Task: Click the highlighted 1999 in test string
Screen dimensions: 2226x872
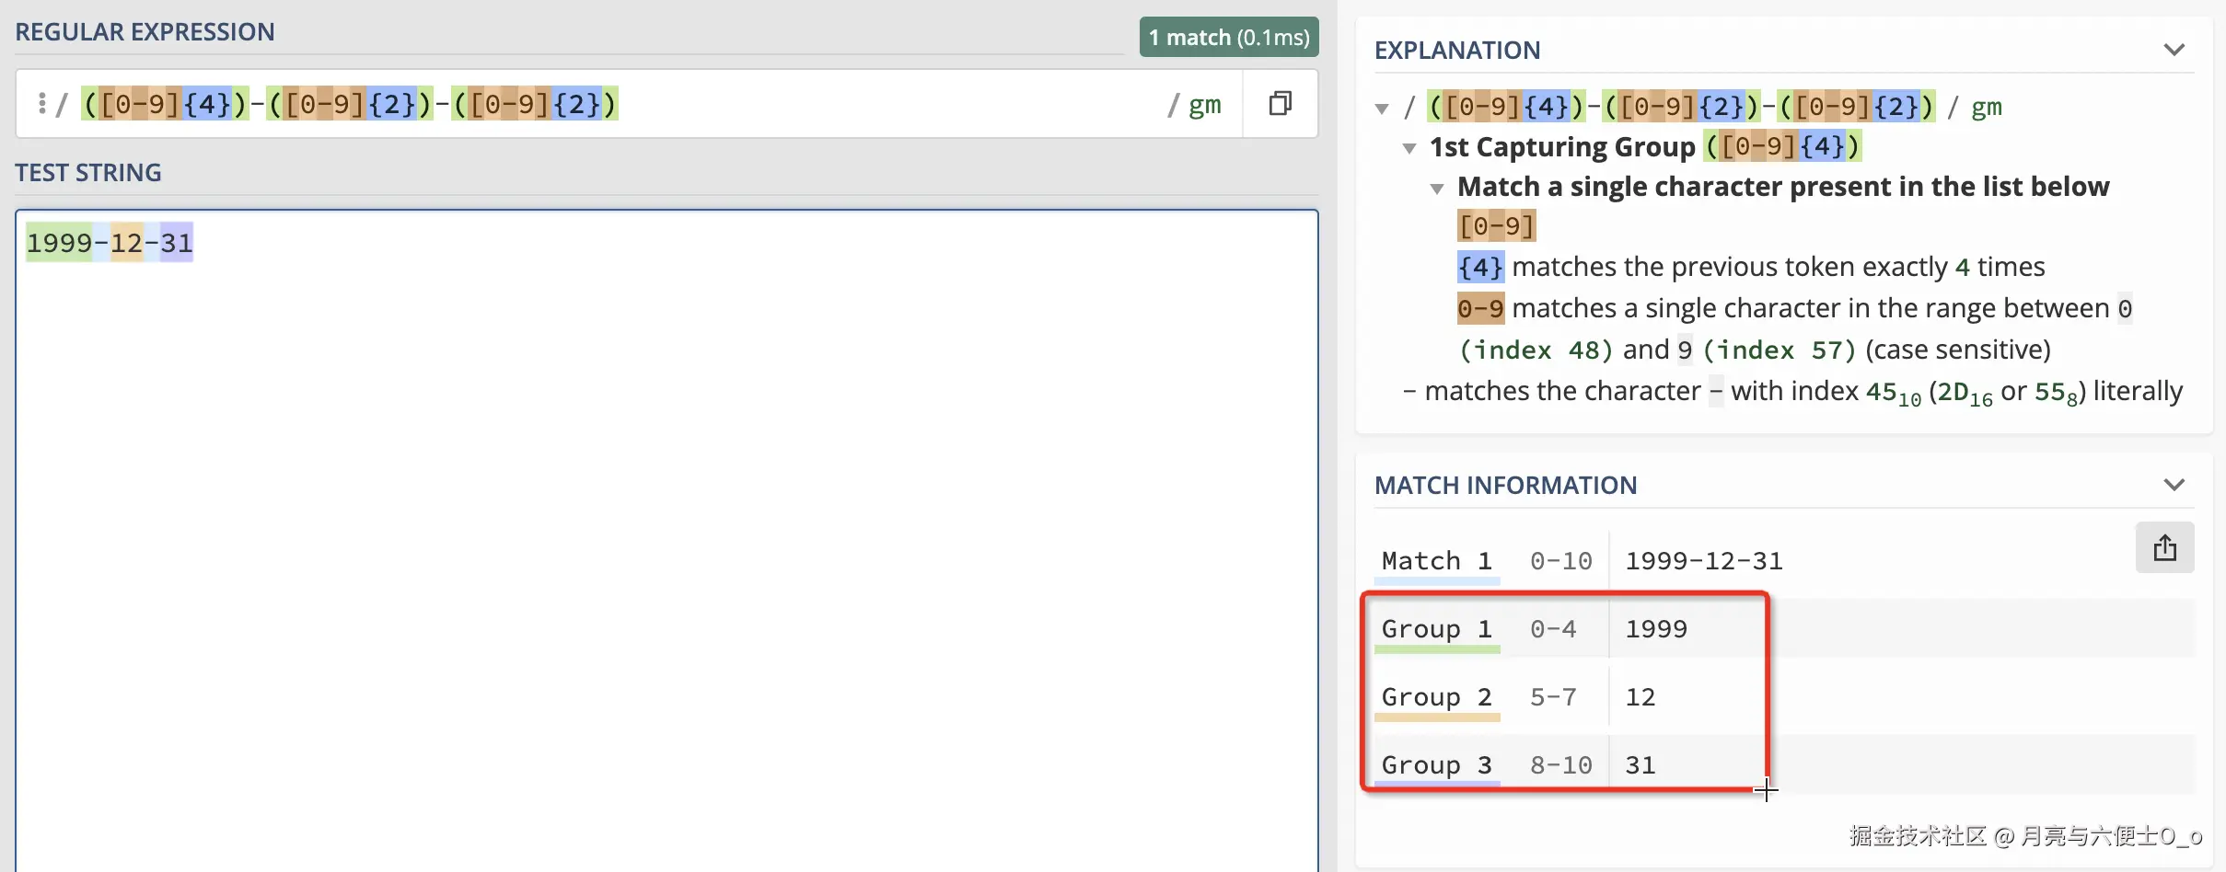Action: point(59,243)
